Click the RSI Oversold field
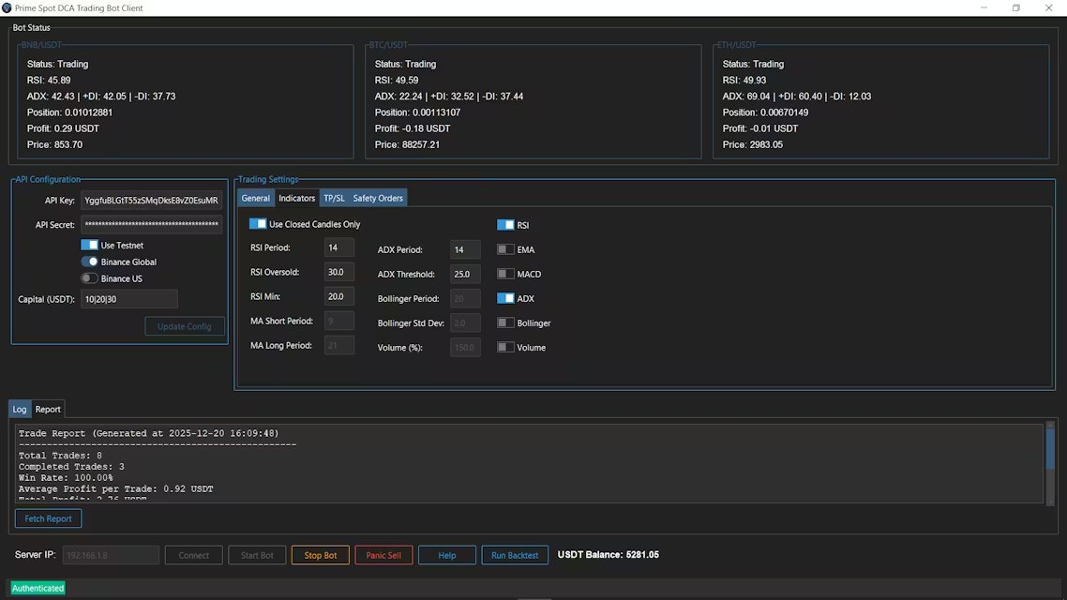The image size is (1067, 600). click(x=338, y=272)
